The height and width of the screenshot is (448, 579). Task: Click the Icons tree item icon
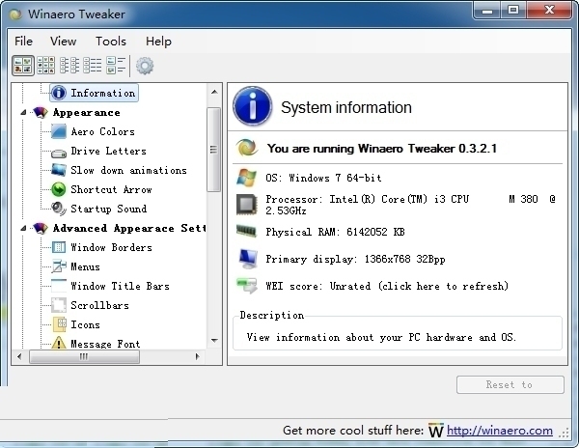(x=60, y=324)
